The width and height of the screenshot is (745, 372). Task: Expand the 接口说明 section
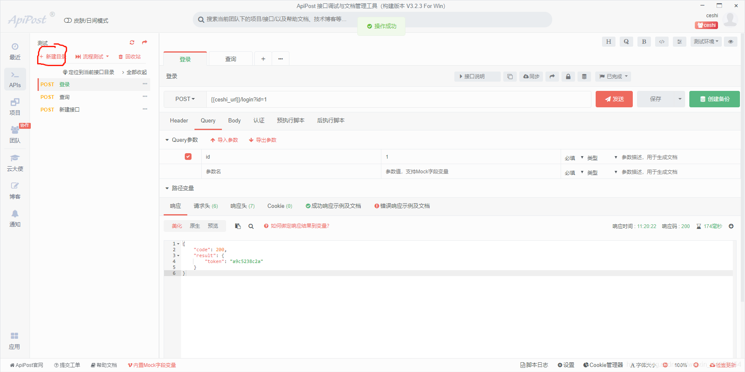click(x=477, y=76)
